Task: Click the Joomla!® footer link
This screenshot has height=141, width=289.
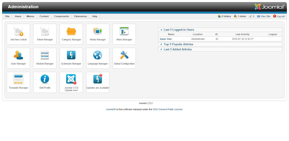Action: (111, 109)
